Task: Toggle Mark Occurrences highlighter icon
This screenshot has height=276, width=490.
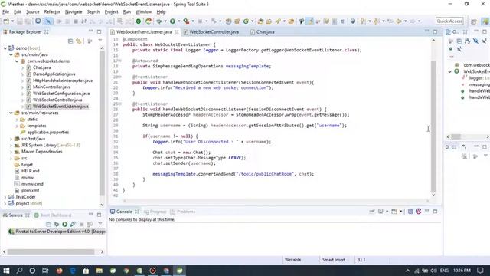Action: tap(310, 21)
